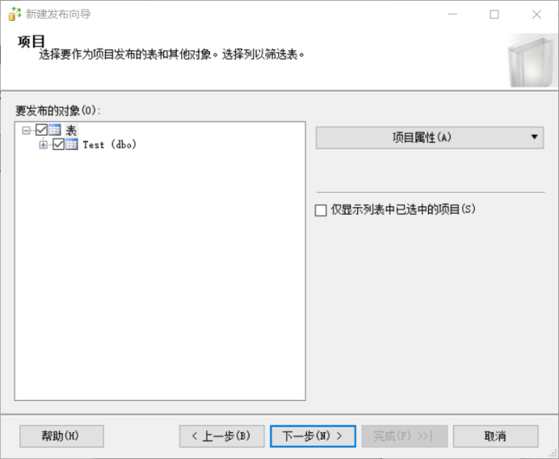
Task: Open the 项目属性(A) dropdown
Action: (430, 137)
